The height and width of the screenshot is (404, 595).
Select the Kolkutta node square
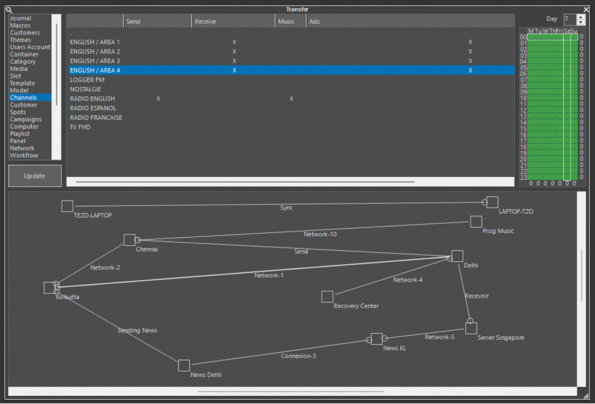49,288
